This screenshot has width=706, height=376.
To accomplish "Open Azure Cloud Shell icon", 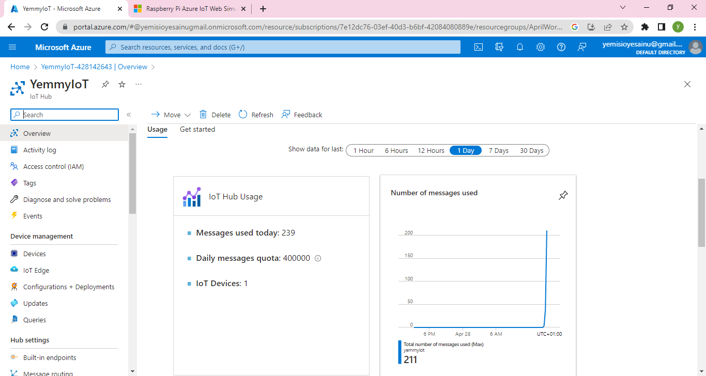I will coord(479,47).
